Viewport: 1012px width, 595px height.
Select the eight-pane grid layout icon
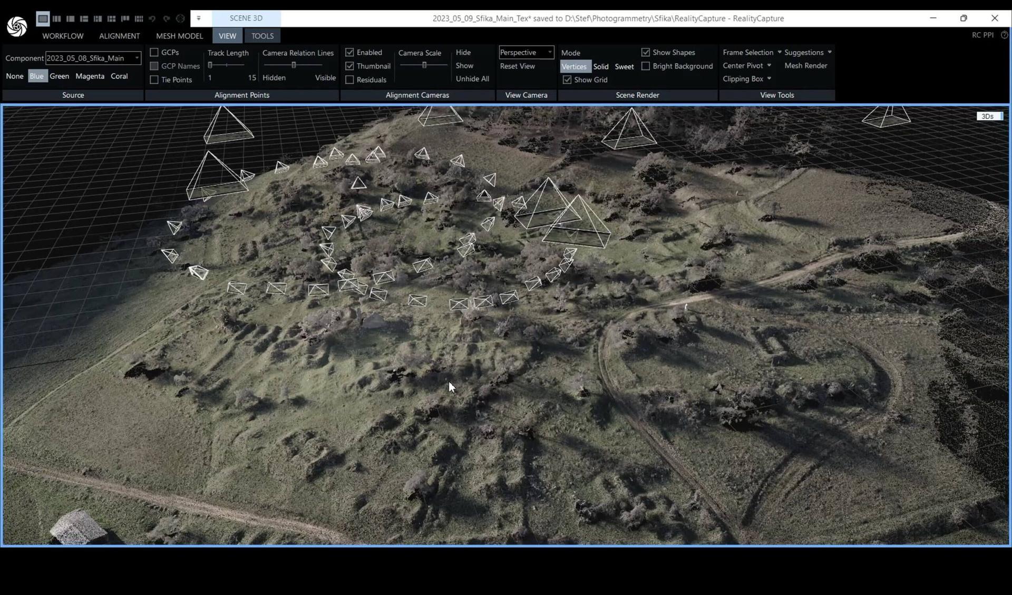pos(139,18)
